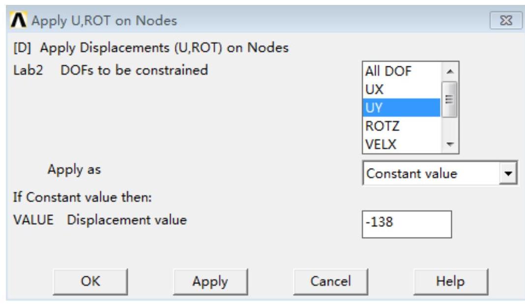Focus the Displacement value input field
Image resolution: width=525 pixels, height=304 pixels.
(406, 223)
